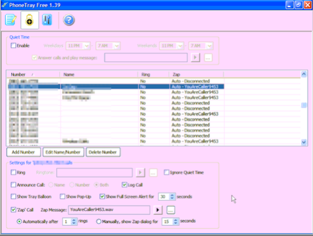Uncheck the 'Zap' Call checkbox
Screen dimensions: 313x236
click(14, 210)
